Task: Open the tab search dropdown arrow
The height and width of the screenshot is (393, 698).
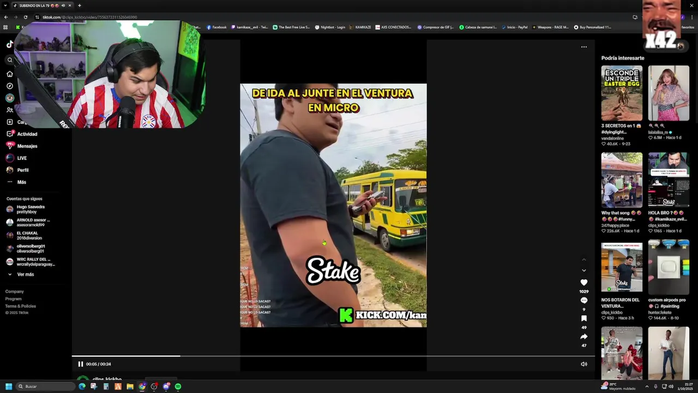Action: point(5,5)
